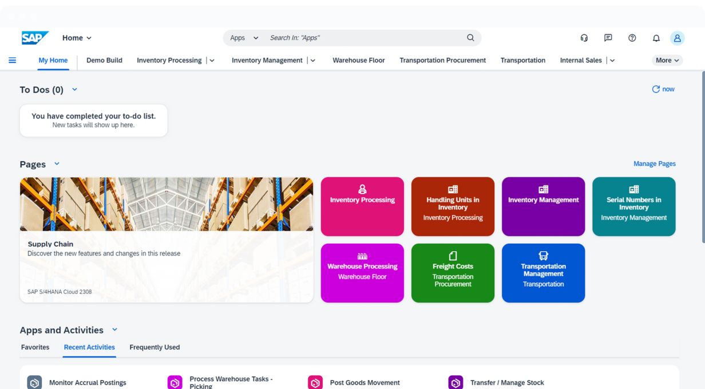Open the headset support icon

[x=584, y=38]
